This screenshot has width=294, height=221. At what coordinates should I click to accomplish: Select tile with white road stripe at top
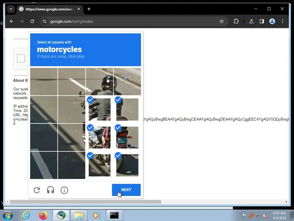point(71,81)
